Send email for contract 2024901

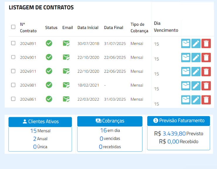tap(186, 58)
